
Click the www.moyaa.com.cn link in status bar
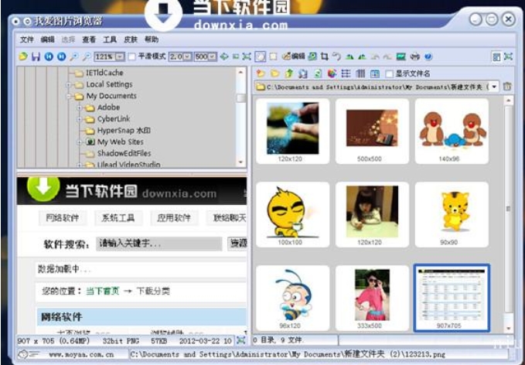point(81,354)
